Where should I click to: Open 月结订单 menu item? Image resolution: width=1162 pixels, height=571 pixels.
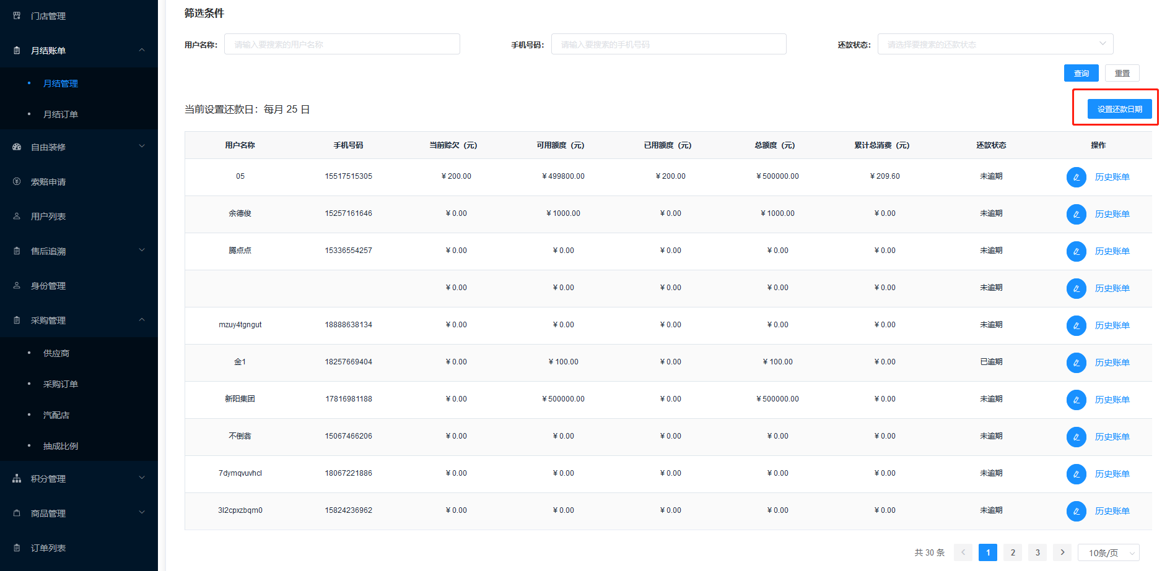click(61, 114)
